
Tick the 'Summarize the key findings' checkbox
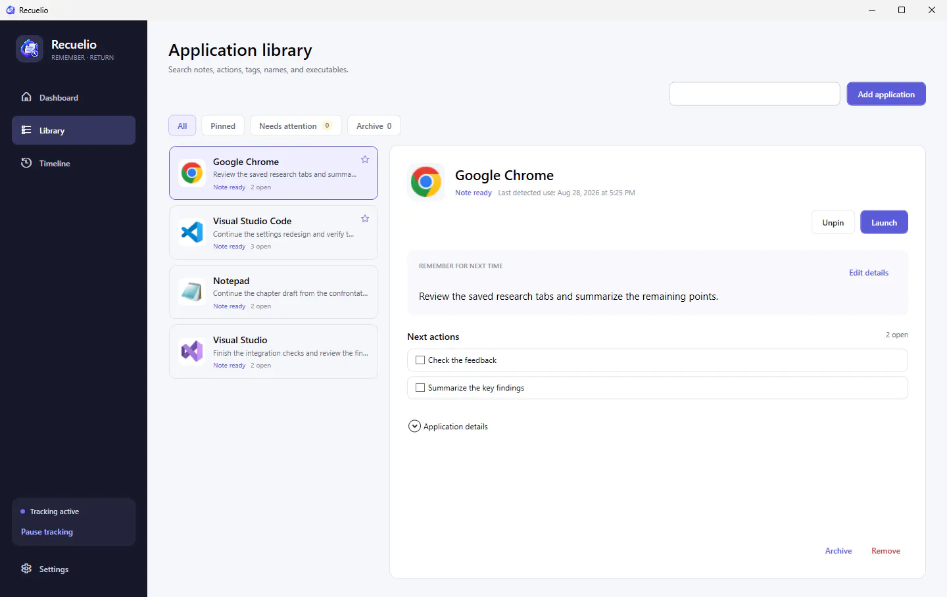[x=420, y=388]
